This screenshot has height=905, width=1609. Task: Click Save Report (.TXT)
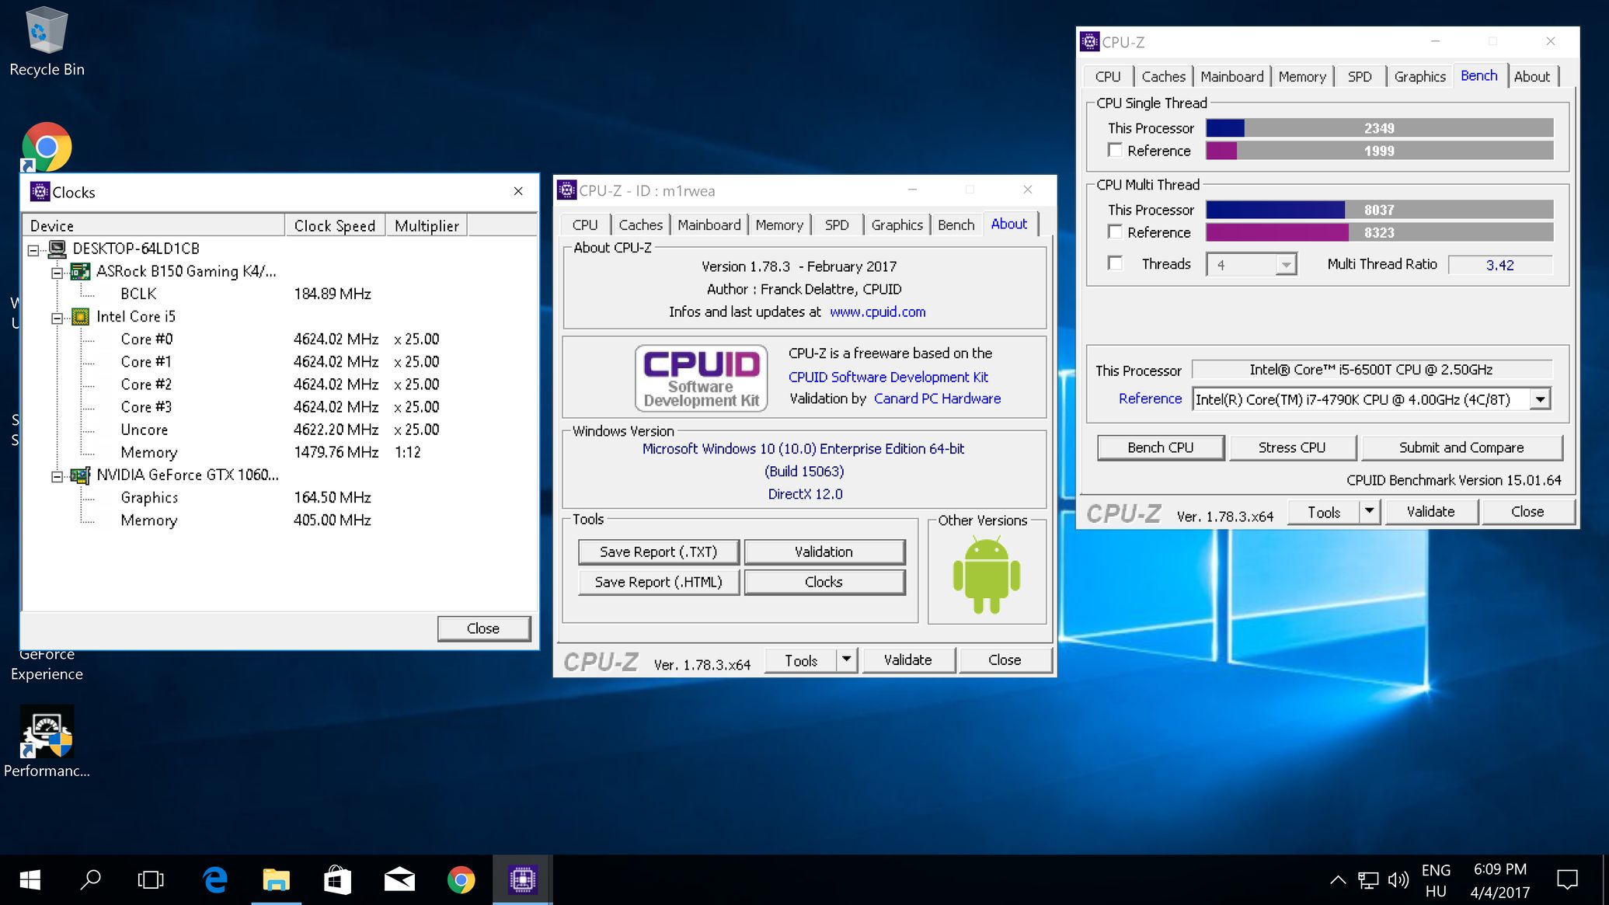pyautogui.click(x=659, y=552)
